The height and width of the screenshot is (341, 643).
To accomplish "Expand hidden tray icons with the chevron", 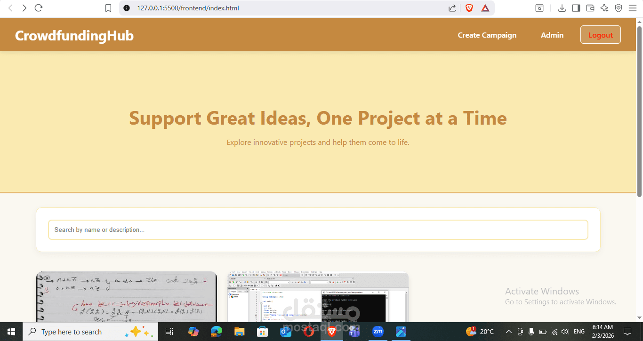I will pos(509,332).
